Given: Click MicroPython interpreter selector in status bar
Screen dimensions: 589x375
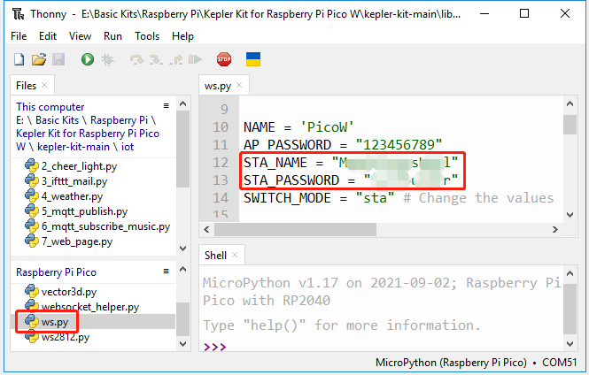Looking at the screenshot, I should tap(476, 363).
